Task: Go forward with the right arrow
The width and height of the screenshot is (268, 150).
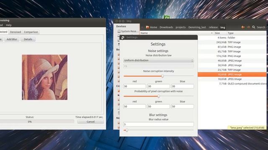Action: [248, 27]
